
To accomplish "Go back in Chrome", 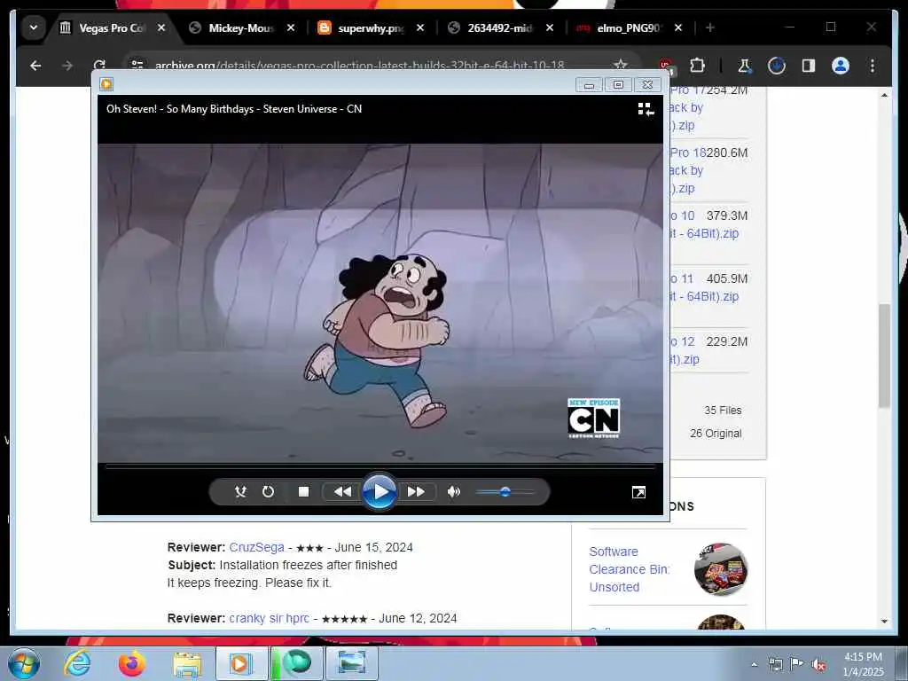I will [35, 66].
